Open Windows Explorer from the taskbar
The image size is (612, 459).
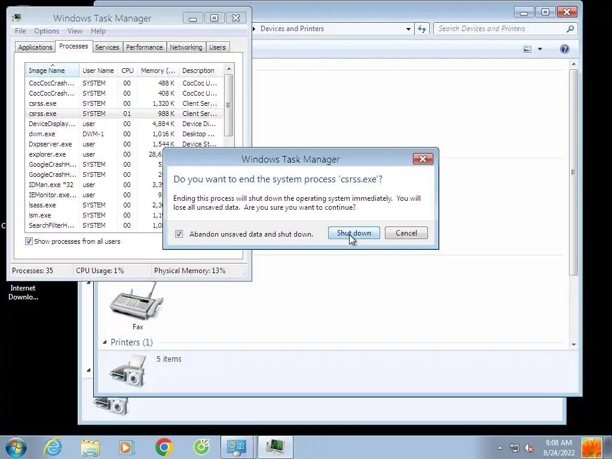(90, 447)
